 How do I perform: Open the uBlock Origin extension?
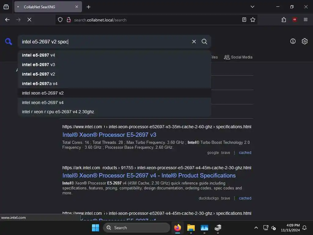(295, 20)
